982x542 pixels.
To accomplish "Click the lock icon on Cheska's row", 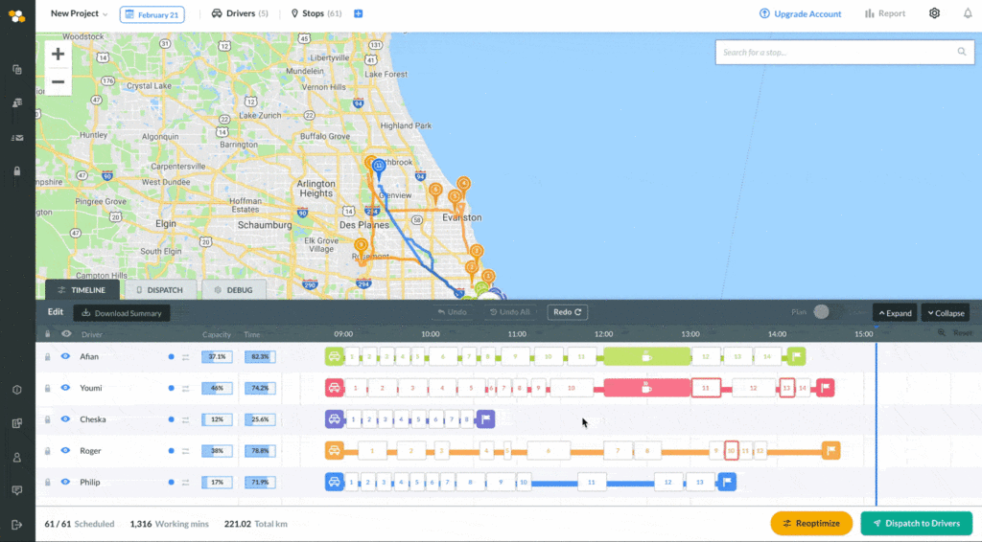I will tap(47, 419).
